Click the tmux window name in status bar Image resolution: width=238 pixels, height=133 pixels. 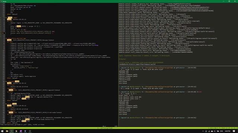(x=105, y=128)
